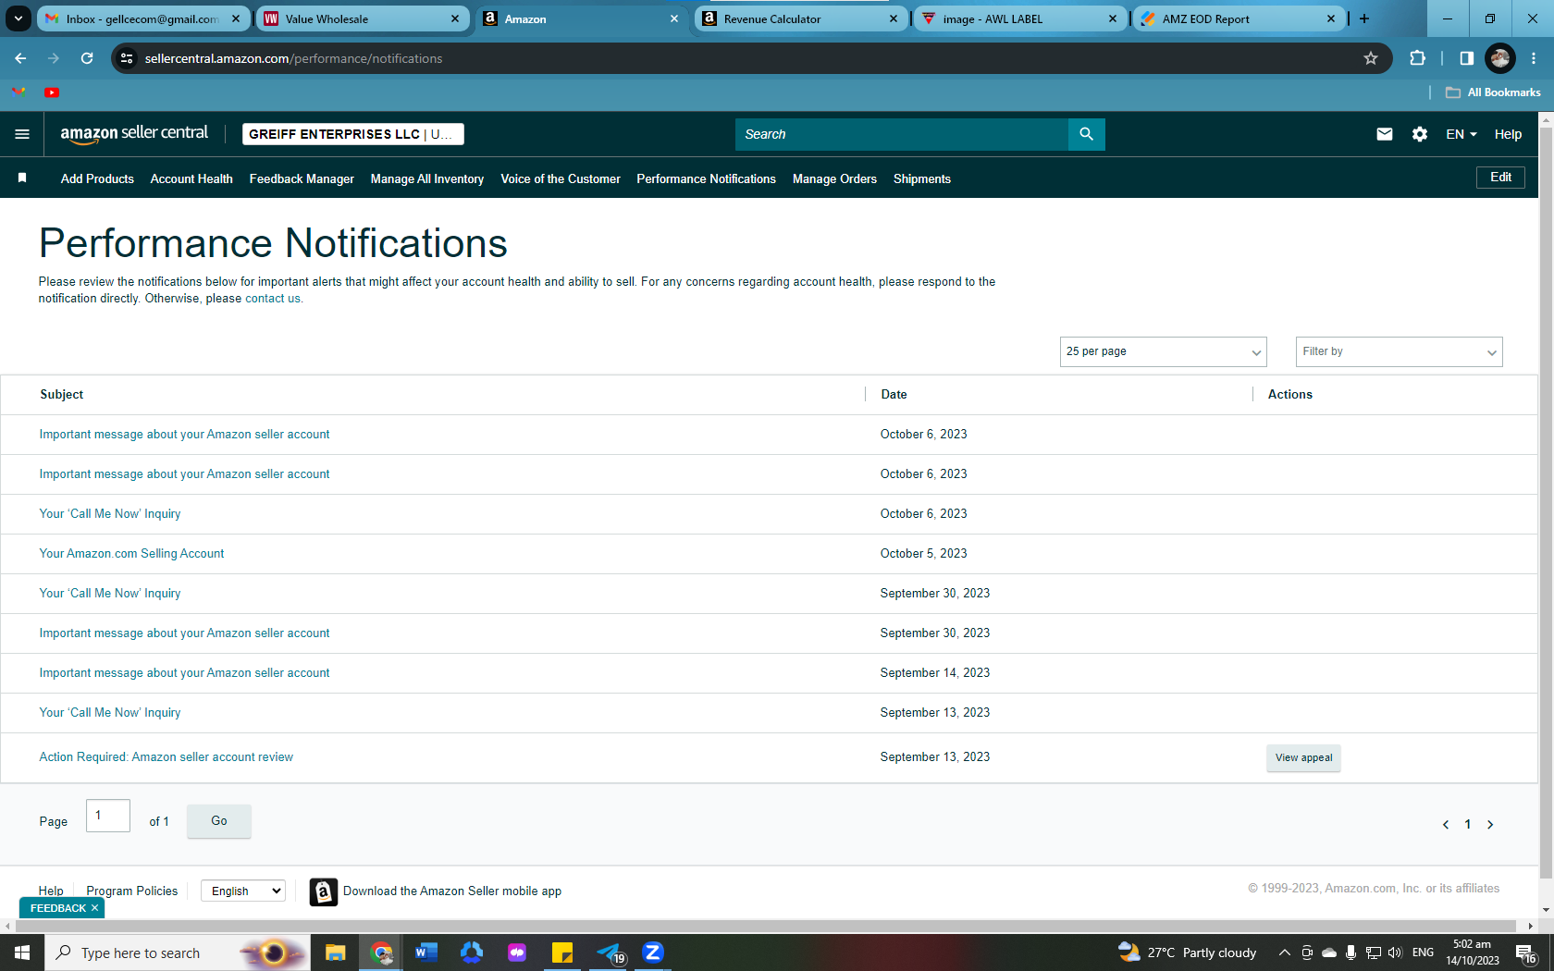1554x971 pixels.
Task: Expand the EN language dropdown
Action: (x=1461, y=134)
